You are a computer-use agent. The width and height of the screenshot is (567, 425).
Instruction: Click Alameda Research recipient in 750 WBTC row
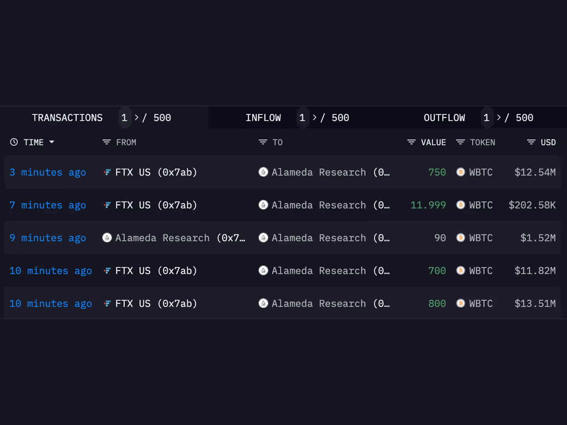click(x=331, y=172)
